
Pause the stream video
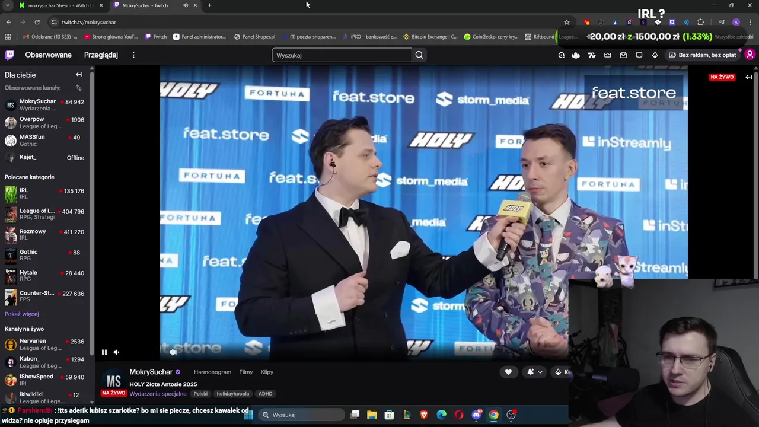pos(104,352)
